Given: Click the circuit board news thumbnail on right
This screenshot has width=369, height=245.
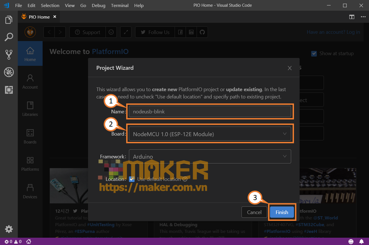Looking at the screenshot, I should pyautogui.click(x=328, y=185).
